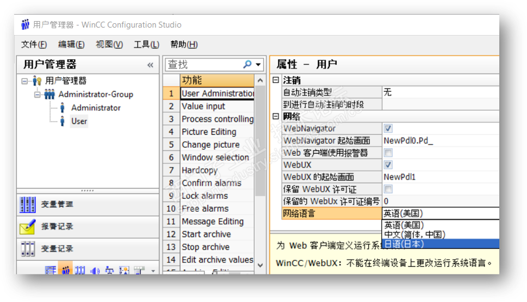Viewport: 527px width, 302px height.
Task: Open the 报警记录 (Alarm Logging) editor
Action: [x=87, y=226]
